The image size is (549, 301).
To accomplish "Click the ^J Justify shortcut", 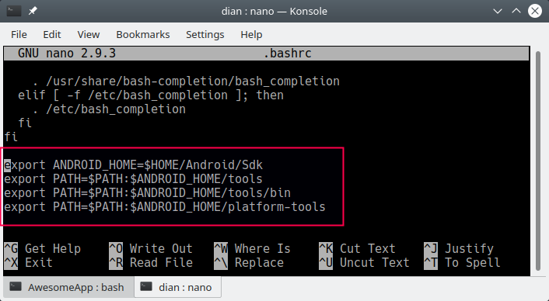I will click(x=459, y=248).
